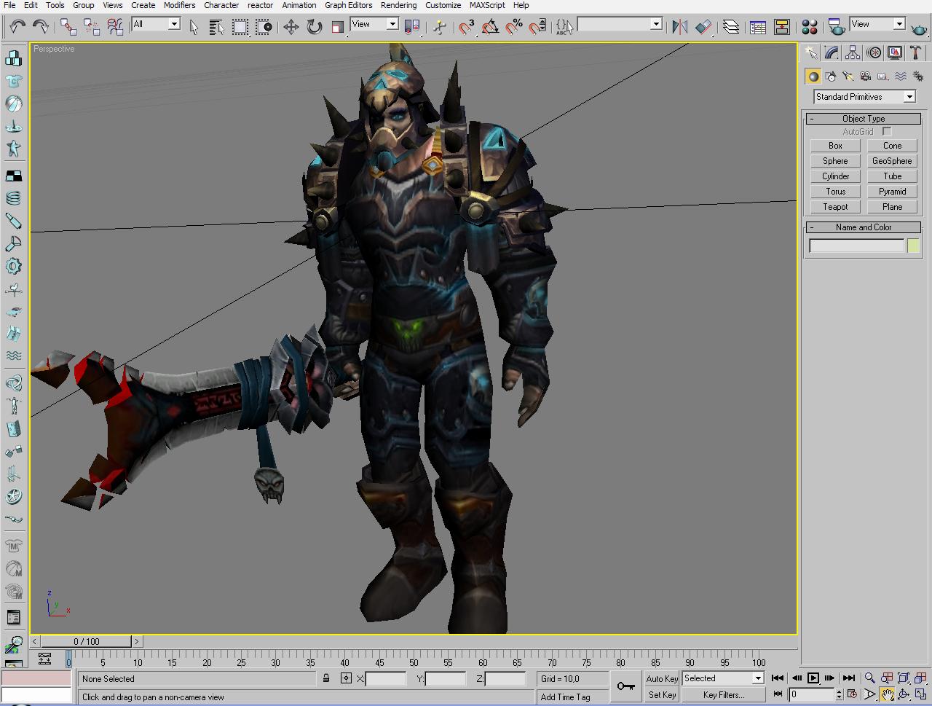Toggle the Percent Snap magnet
932x706 pixels.
(x=514, y=27)
